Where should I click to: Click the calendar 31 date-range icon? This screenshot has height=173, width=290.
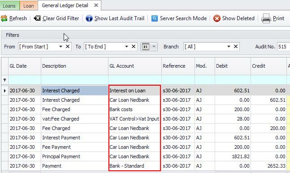pos(146,47)
